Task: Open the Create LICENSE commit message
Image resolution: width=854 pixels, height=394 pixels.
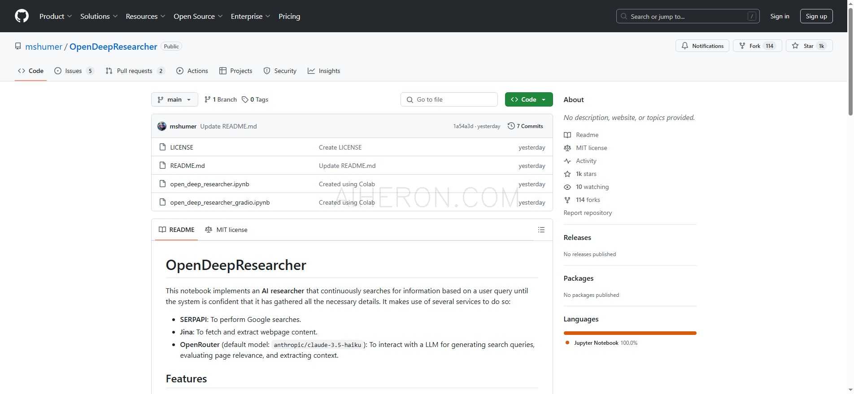Action: pyautogui.click(x=340, y=147)
